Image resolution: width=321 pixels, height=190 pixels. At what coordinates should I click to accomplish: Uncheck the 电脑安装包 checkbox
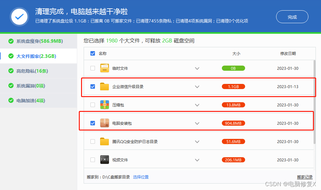pos(93,123)
